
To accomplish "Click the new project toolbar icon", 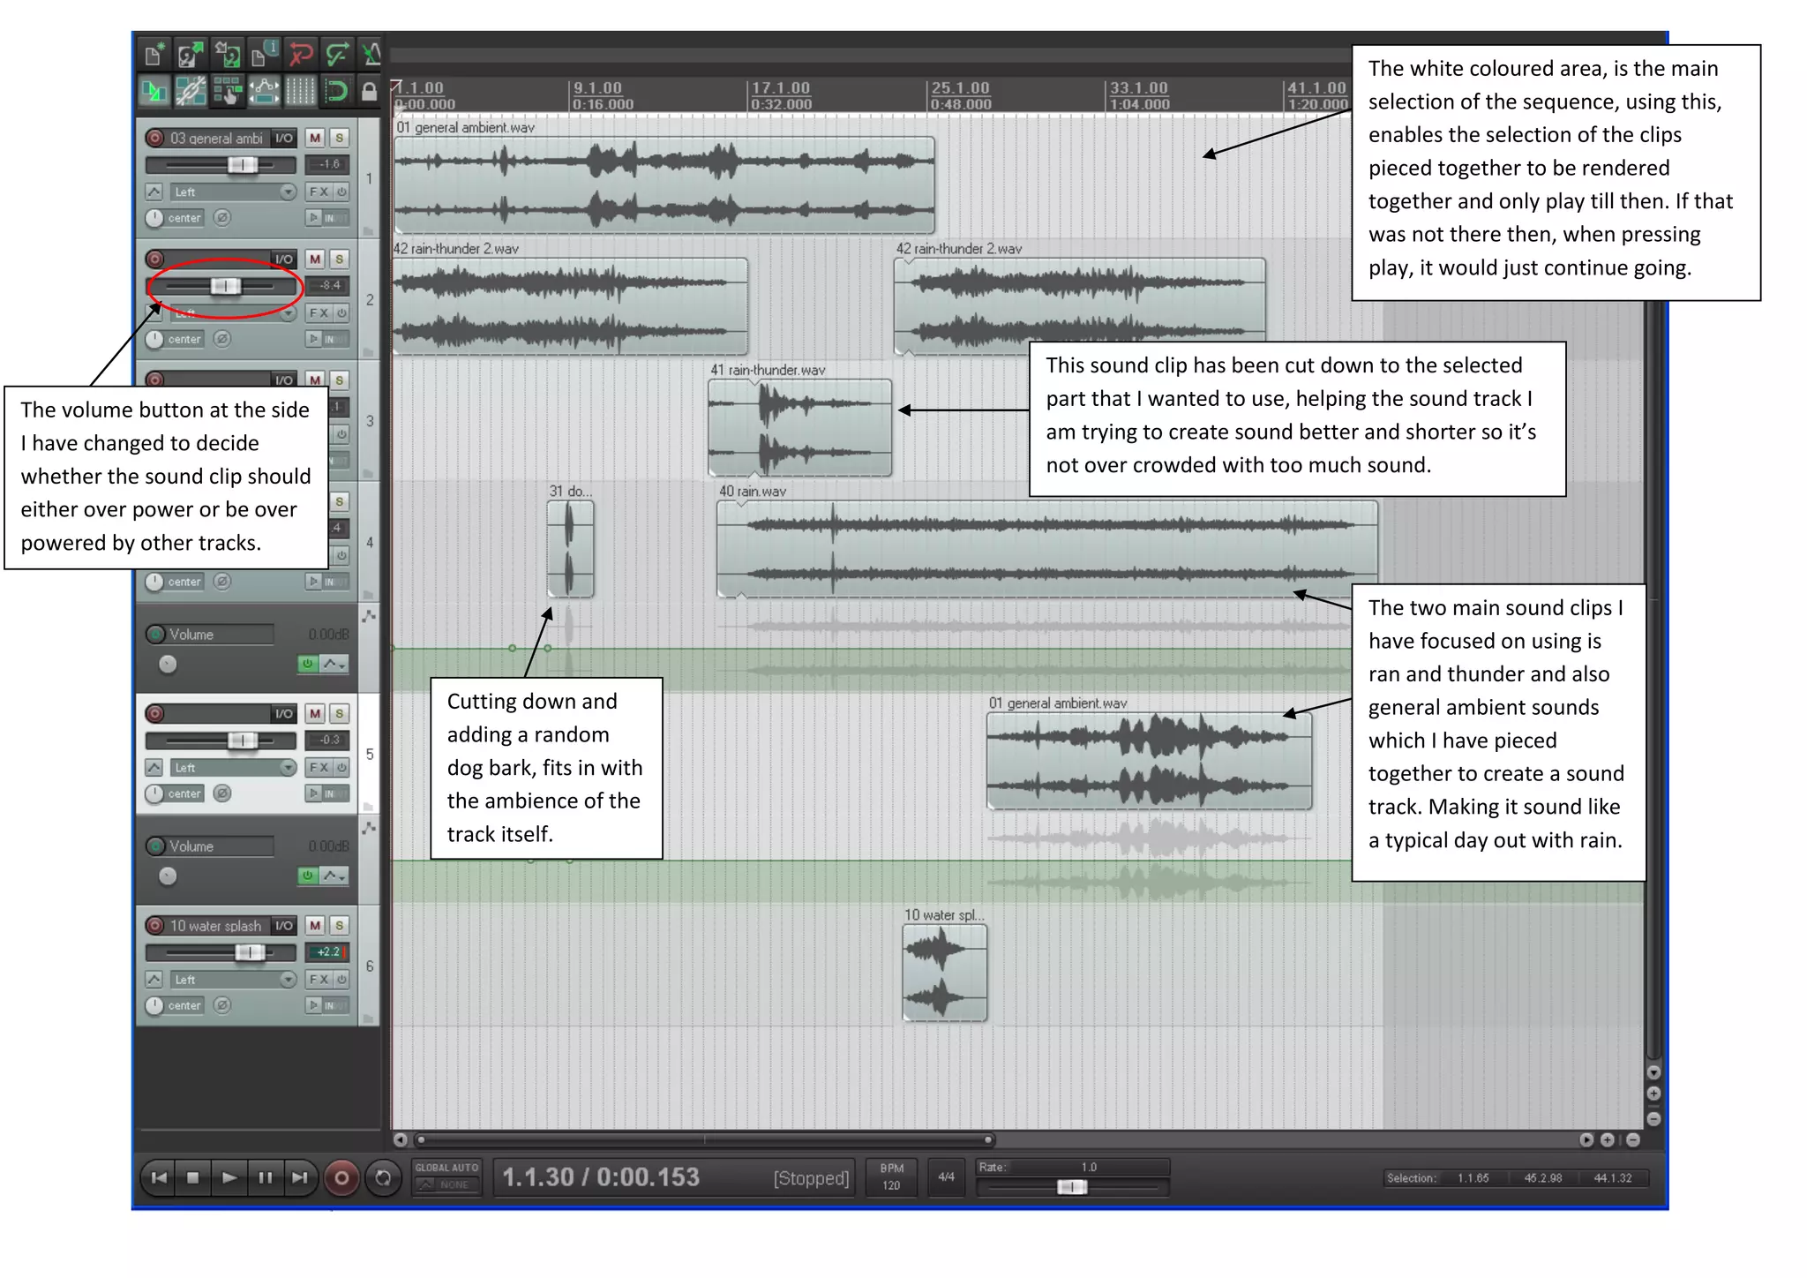I will tap(154, 55).
